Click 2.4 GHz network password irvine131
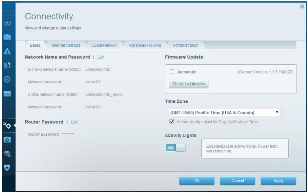 click(x=94, y=82)
